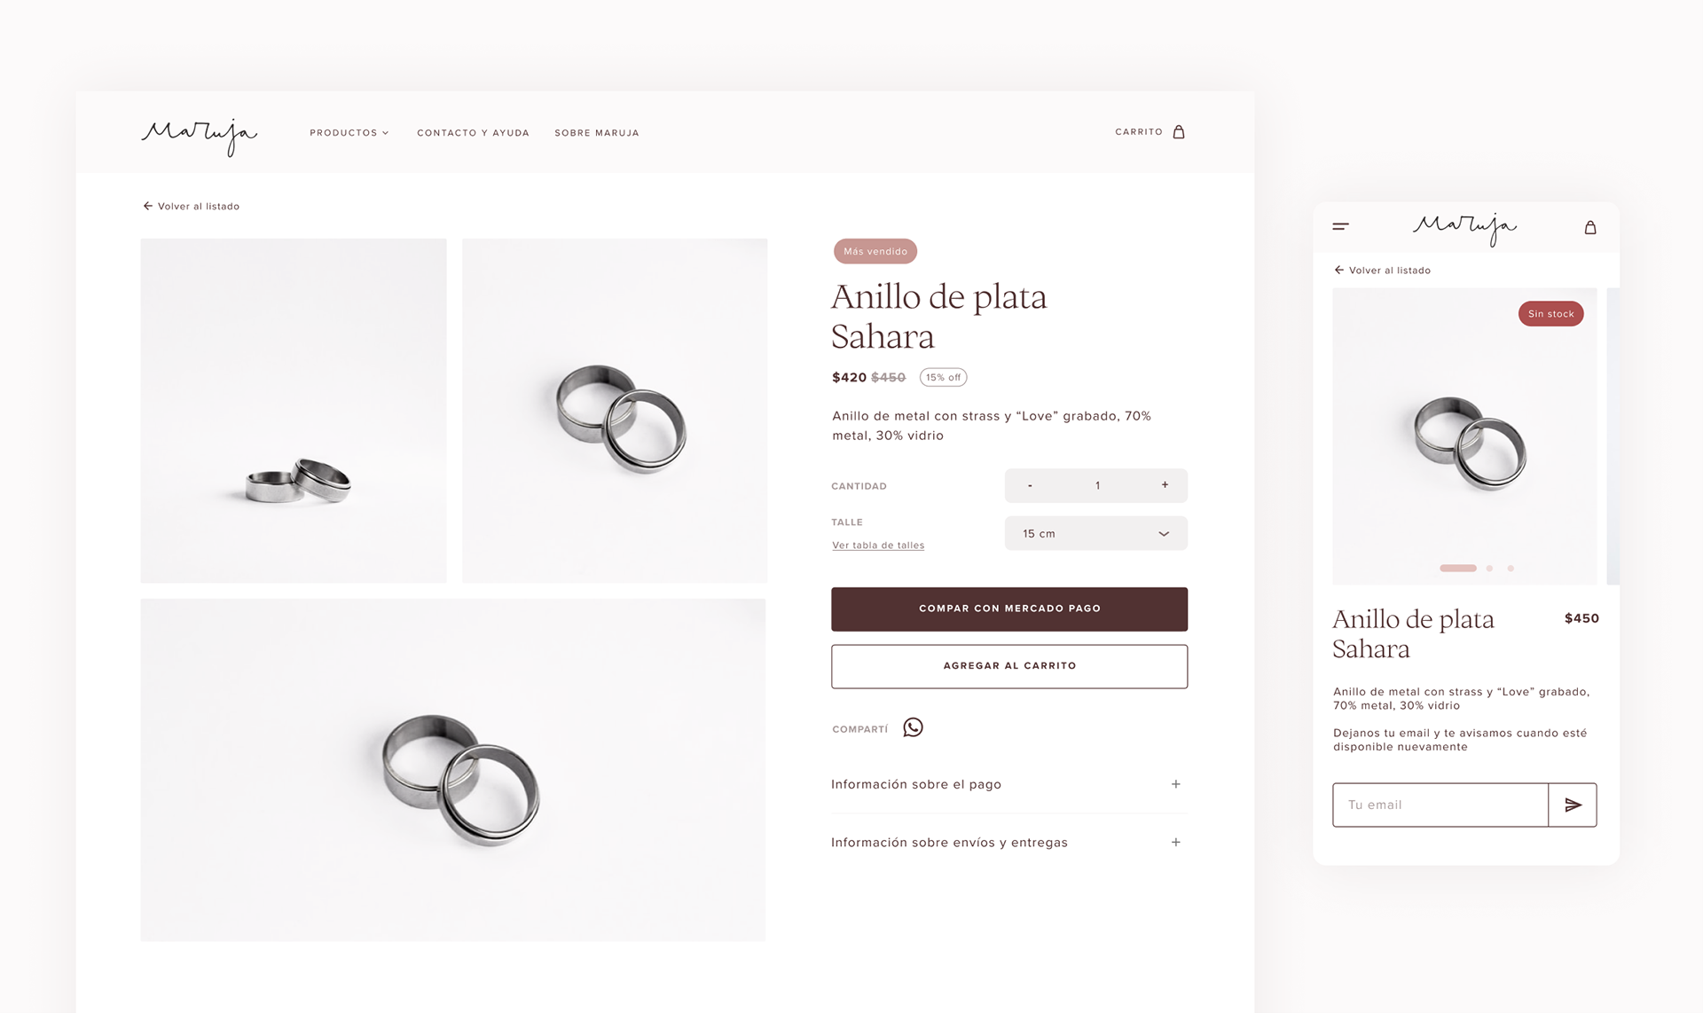Click the Maruja logo in mobile header
1703x1013 pixels.
tap(1464, 229)
